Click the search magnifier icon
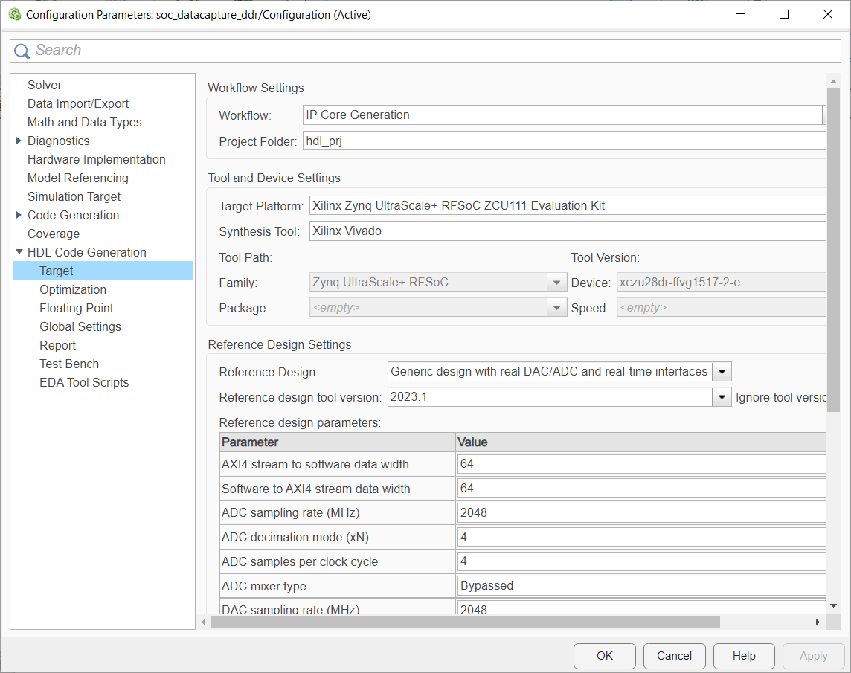851x673 pixels. (x=22, y=51)
